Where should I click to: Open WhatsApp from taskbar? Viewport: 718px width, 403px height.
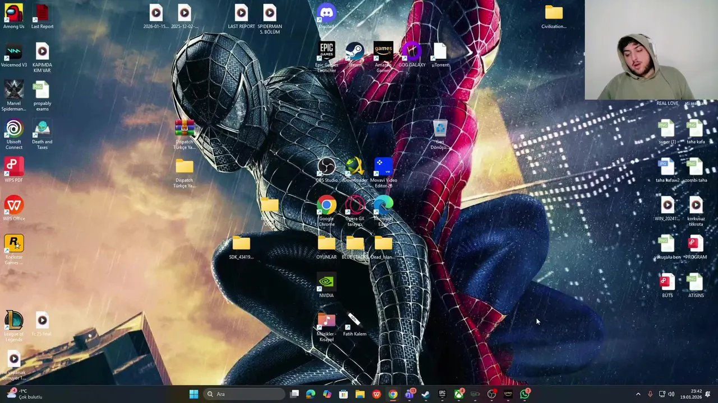524,394
